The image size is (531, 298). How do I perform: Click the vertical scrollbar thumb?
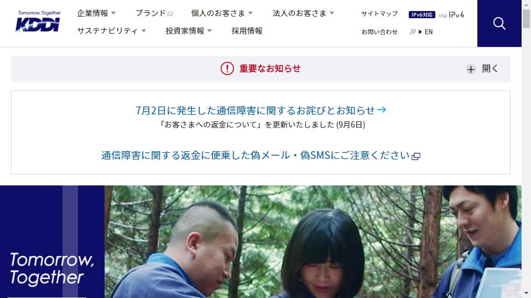pos(526,19)
